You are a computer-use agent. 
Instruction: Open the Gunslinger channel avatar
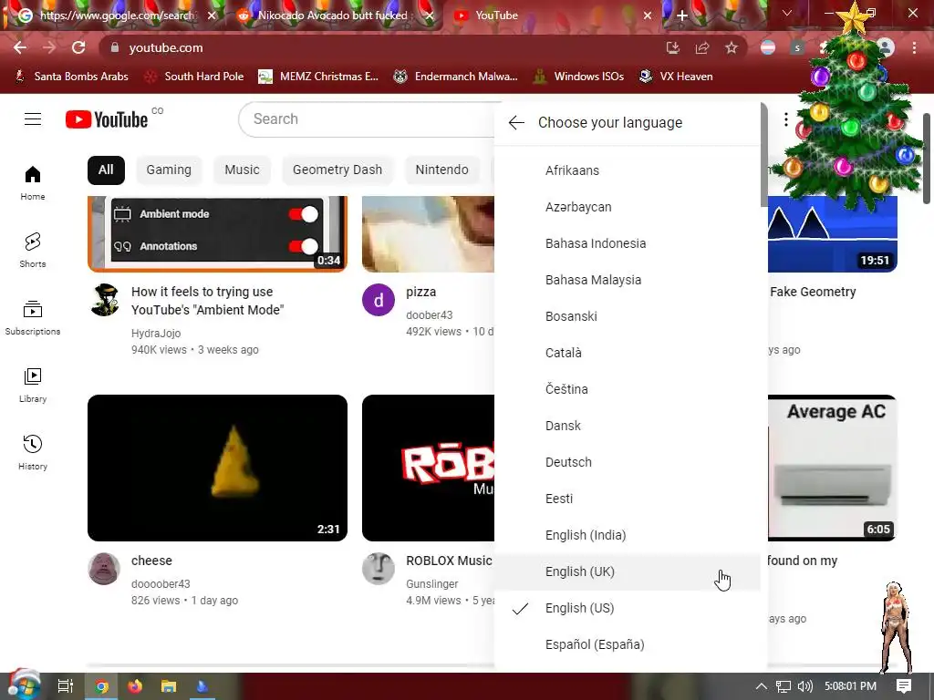[379, 569]
